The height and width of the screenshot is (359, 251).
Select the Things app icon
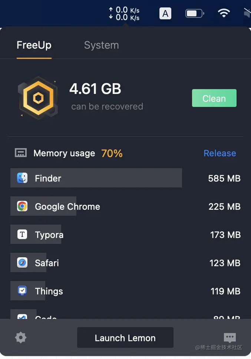(22, 291)
